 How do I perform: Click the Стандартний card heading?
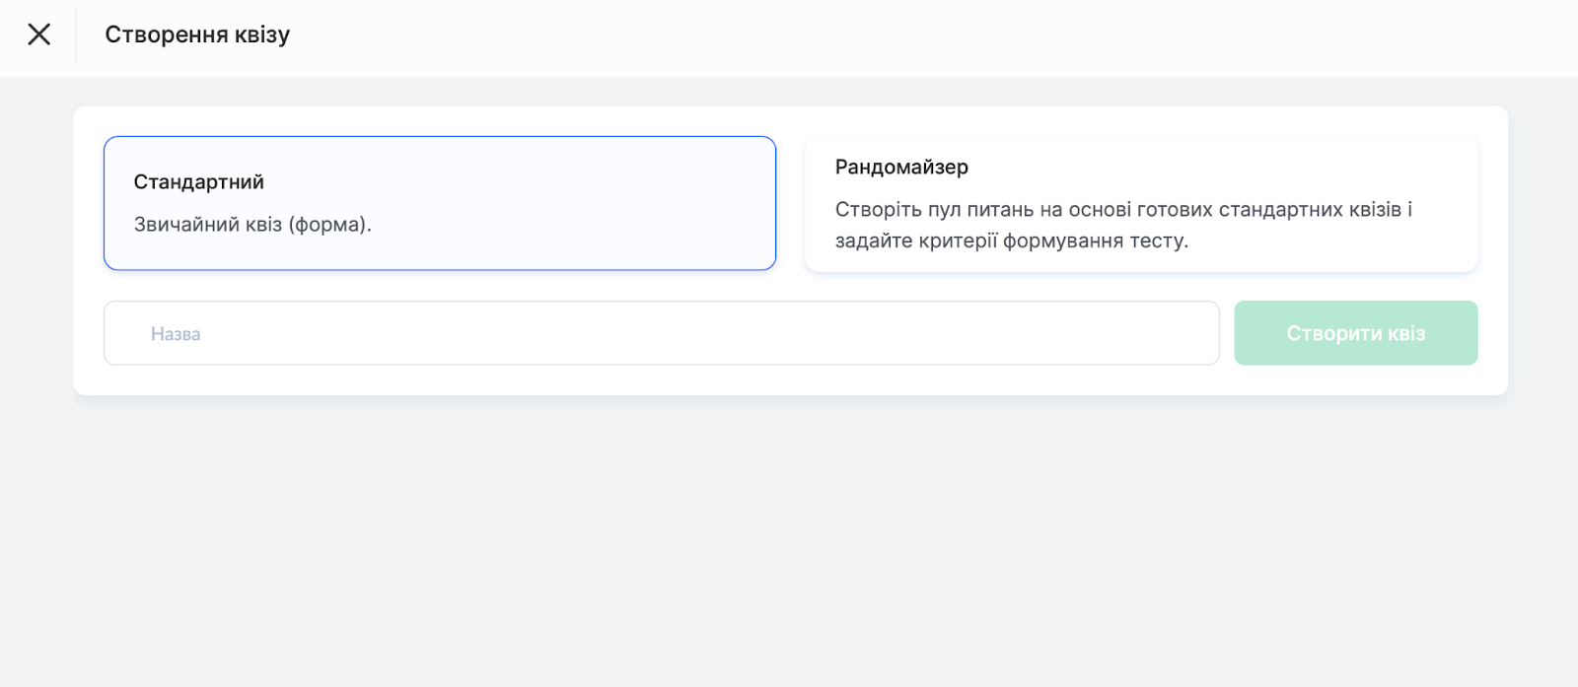198,182
